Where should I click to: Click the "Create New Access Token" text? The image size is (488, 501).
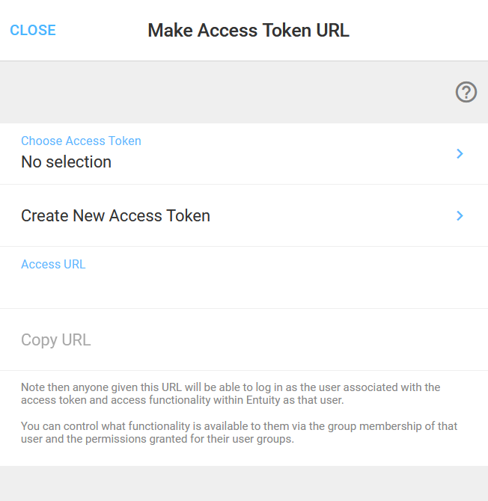tap(116, 215)
